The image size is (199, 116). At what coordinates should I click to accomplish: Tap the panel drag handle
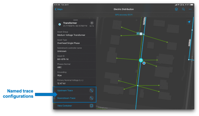click(76, 20)
